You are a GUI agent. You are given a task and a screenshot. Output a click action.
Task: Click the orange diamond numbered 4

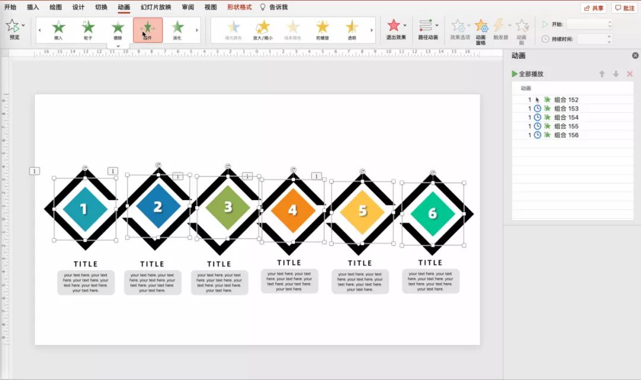(293, 210)
